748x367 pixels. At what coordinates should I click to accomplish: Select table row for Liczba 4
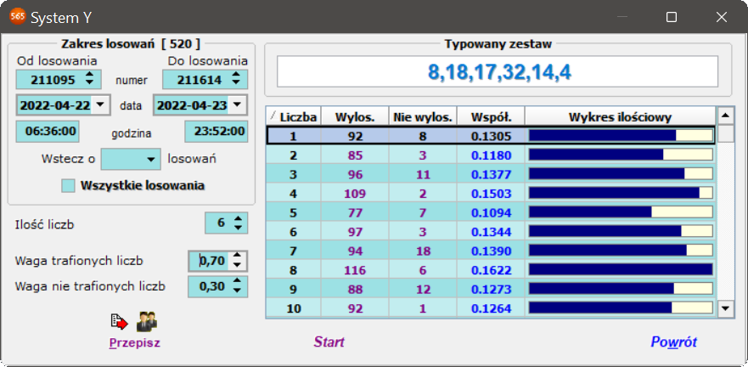491,194
